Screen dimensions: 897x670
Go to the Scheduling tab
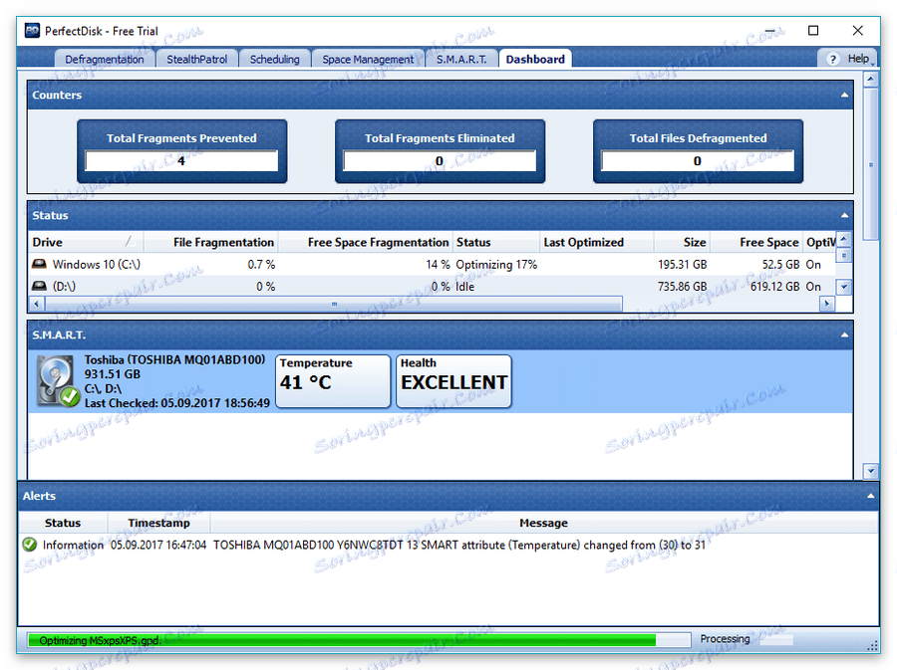click(x=275, y=59)
